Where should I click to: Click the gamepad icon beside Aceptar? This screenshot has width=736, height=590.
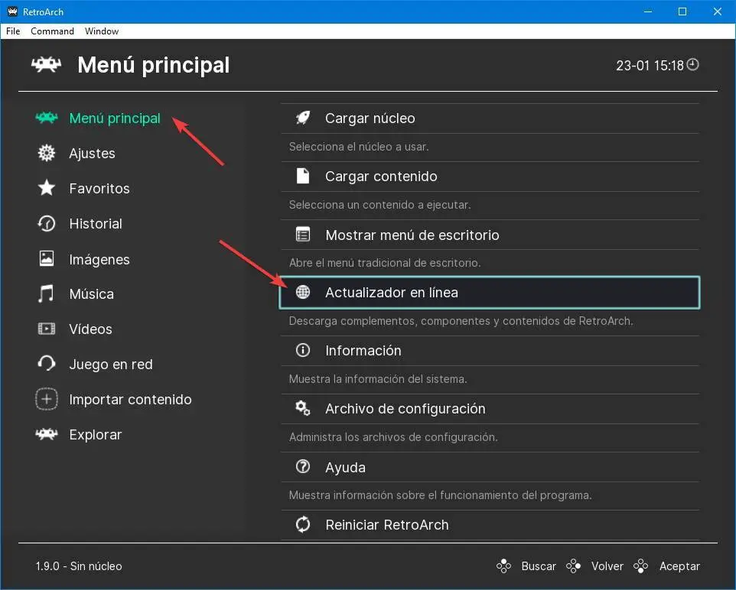tap(640, 566)
